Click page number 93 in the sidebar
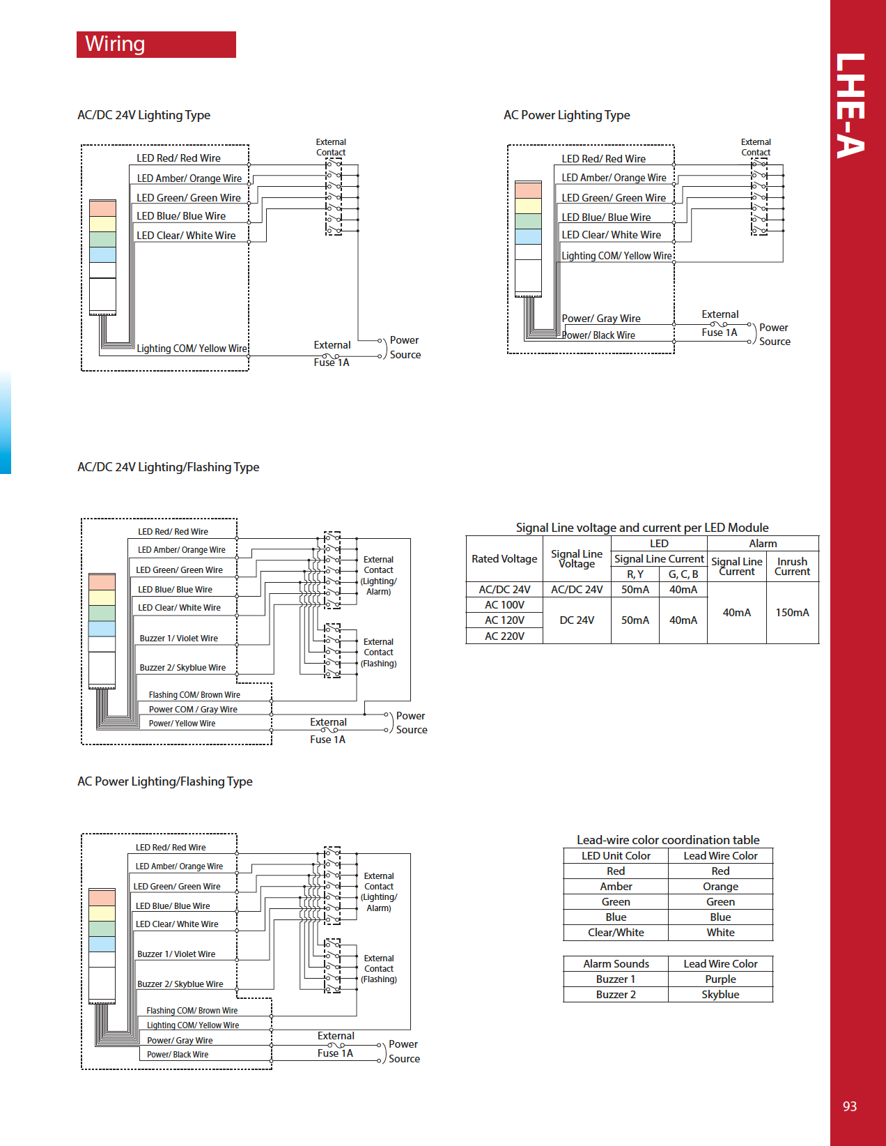Image resolution: width=886 pixels, height=1146 pixels. point(849,1106)
